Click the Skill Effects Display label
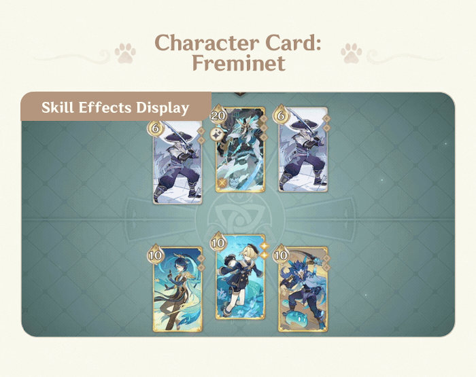 point(116,107)
